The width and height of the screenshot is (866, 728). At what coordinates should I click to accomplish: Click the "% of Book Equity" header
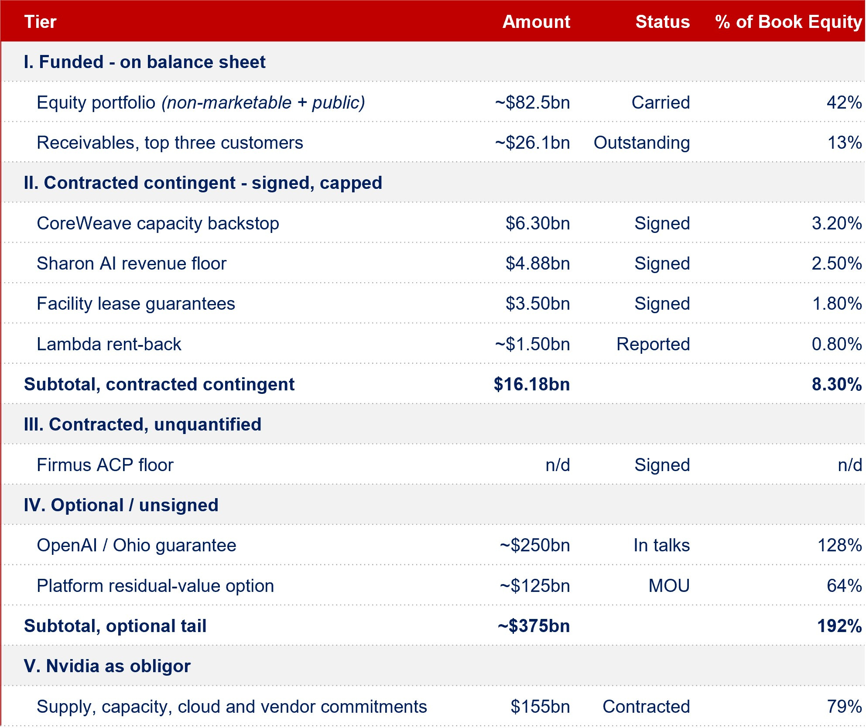coord(789,22)
